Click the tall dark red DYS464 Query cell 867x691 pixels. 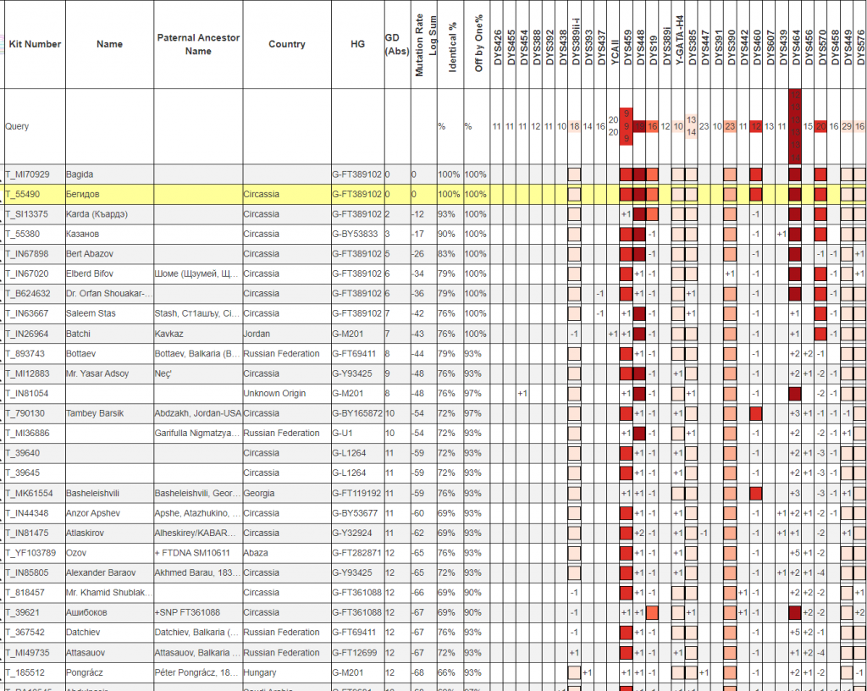coord(795,126)
